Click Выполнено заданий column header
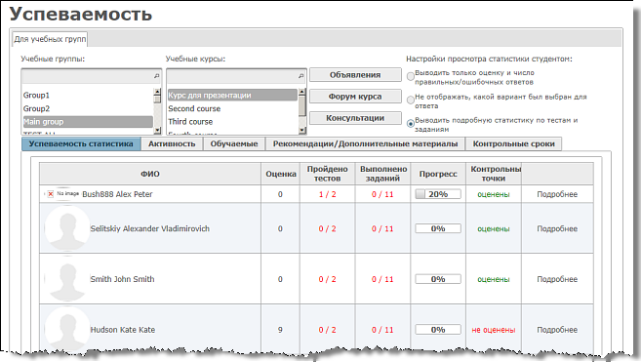 tap(383, 174)
